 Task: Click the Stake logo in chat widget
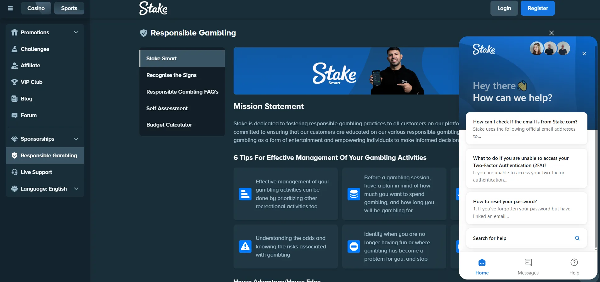pyautogui.click(x=484, y=49)
